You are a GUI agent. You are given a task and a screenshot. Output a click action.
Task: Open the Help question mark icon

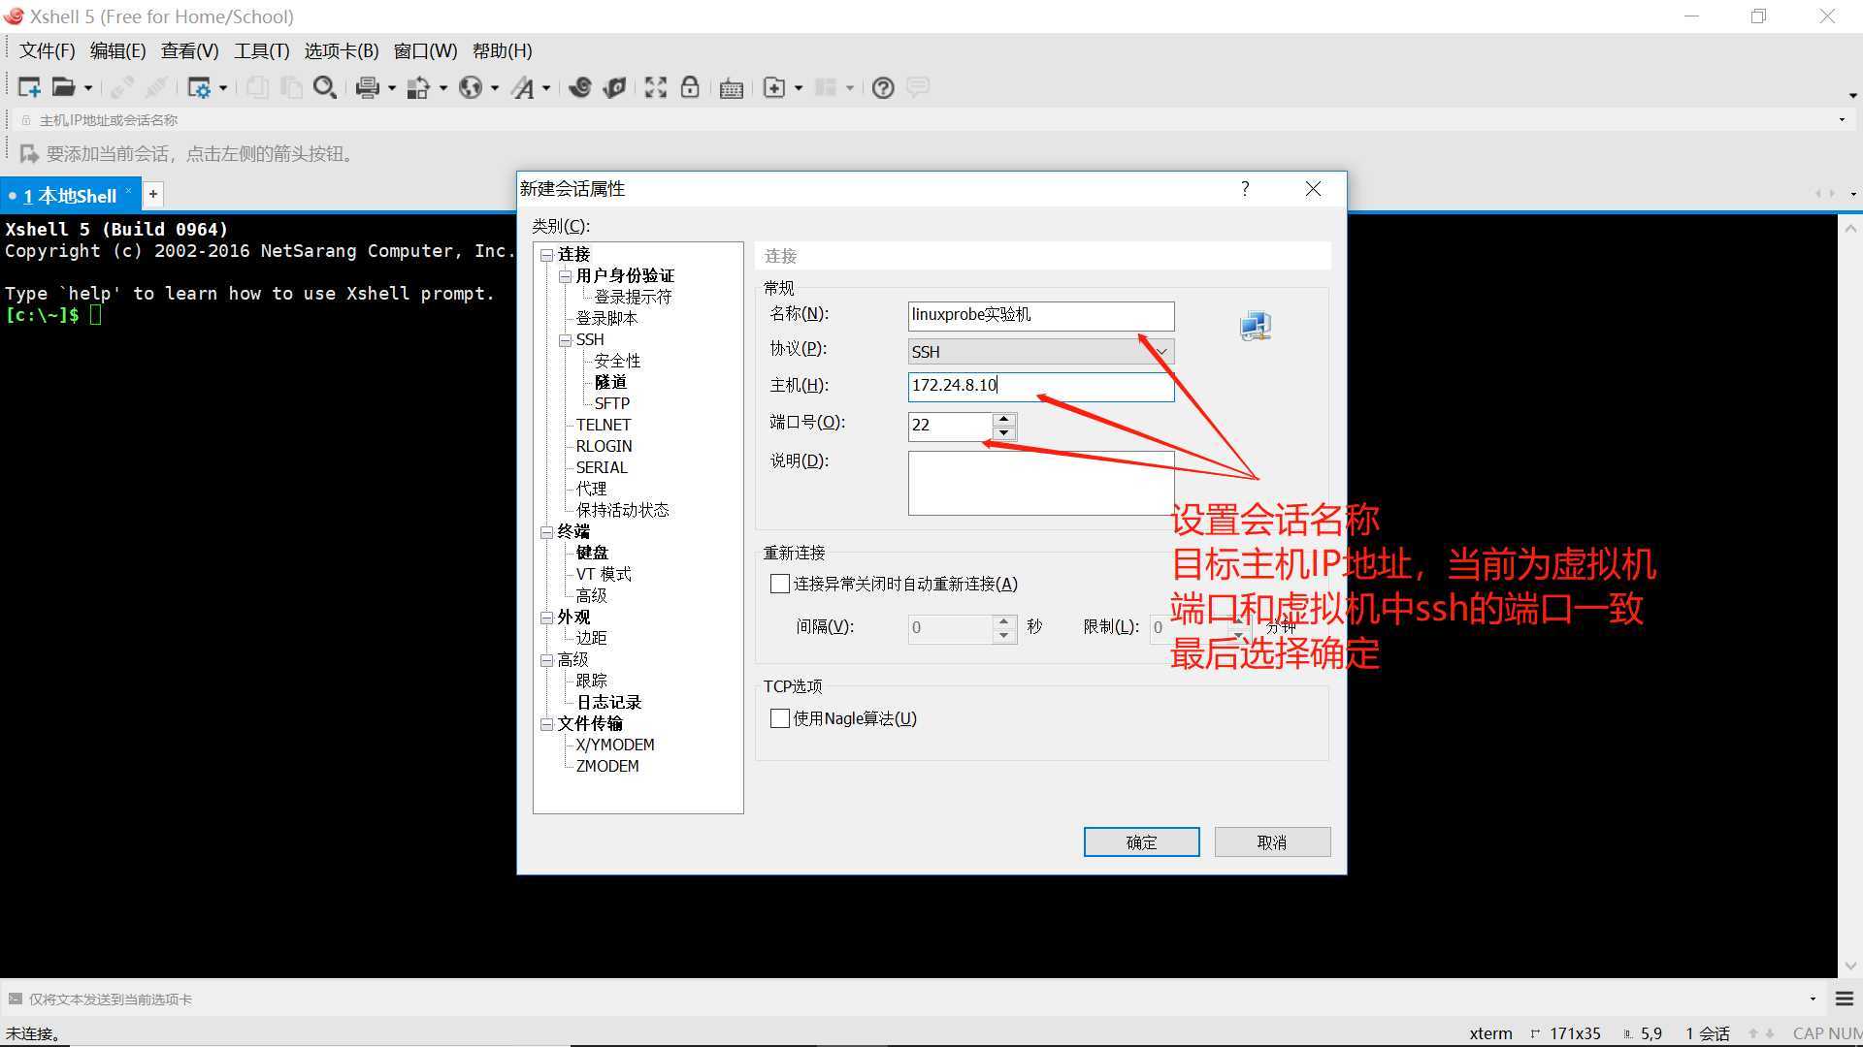[883, 87]
